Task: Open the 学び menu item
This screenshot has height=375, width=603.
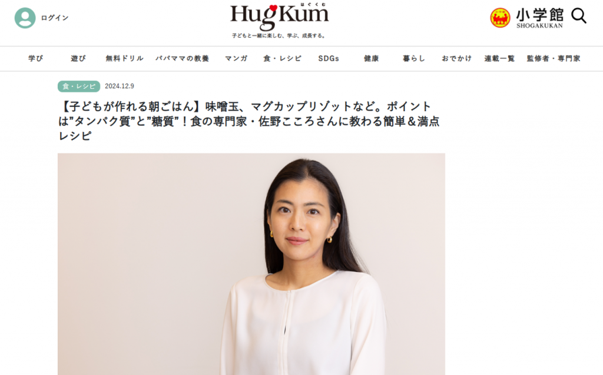Action: (x=36, y=58)
